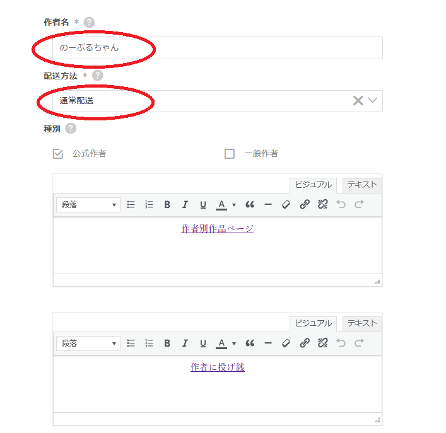Screen dimensions: 446x433
Task: Redo in first editor toolbar
Action: tap(359, 204)
